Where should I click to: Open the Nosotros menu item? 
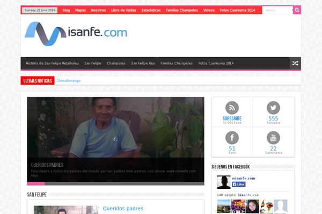98,10
